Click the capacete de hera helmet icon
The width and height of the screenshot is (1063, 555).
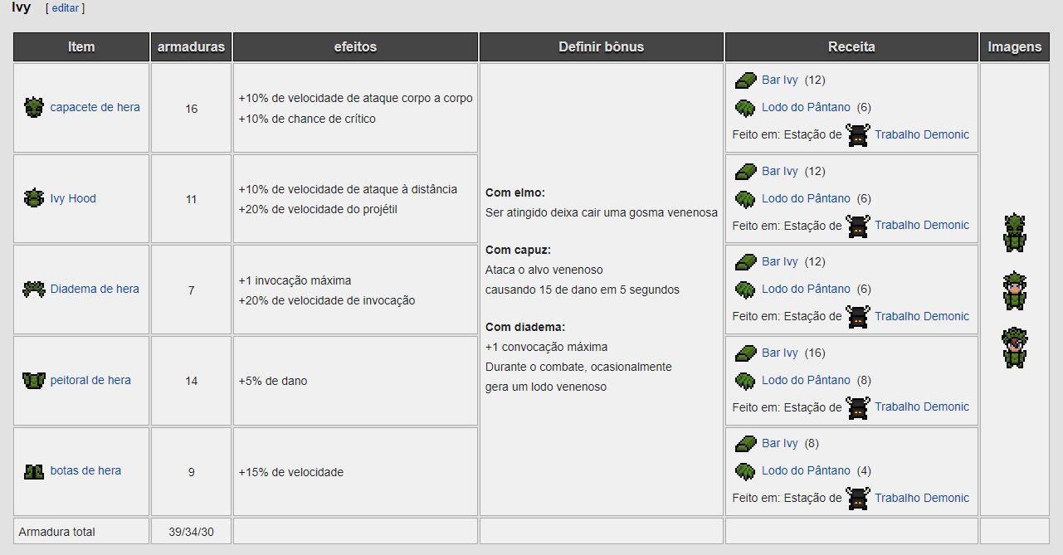(34, 107)
